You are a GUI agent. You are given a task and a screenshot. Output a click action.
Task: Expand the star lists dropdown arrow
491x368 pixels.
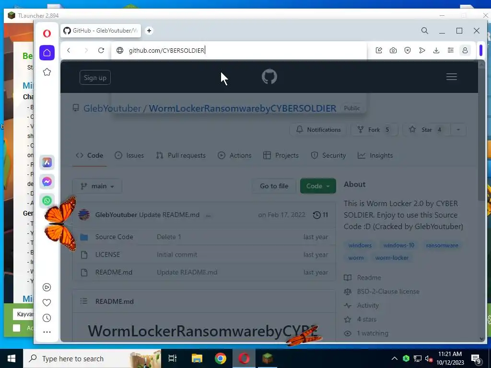click(x=458, y=129)
